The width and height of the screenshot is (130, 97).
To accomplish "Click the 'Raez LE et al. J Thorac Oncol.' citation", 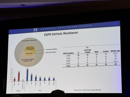I will (88, 90).
